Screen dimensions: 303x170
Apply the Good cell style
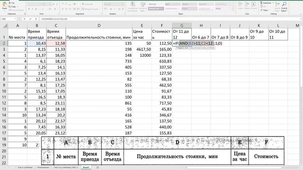[x=189, y=4]
